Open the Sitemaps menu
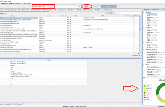The height and width of the screenshot is (107, 165). [18, 3]
